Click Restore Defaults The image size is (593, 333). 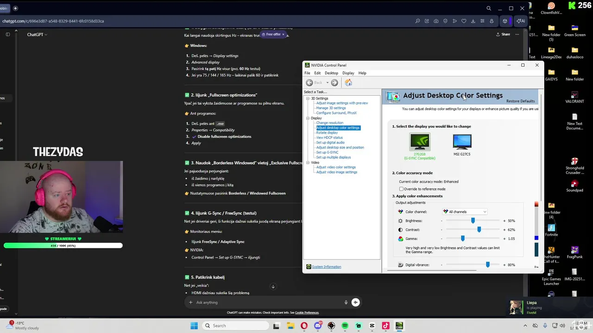pos(520,101)
